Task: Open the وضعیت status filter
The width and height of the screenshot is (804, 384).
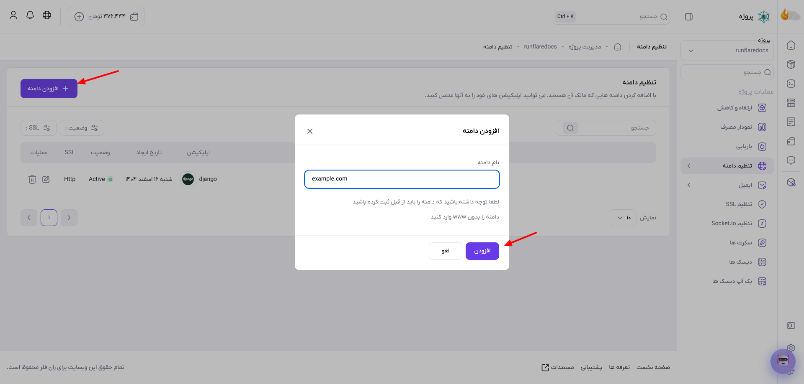Action: click(x=82, y=128)
